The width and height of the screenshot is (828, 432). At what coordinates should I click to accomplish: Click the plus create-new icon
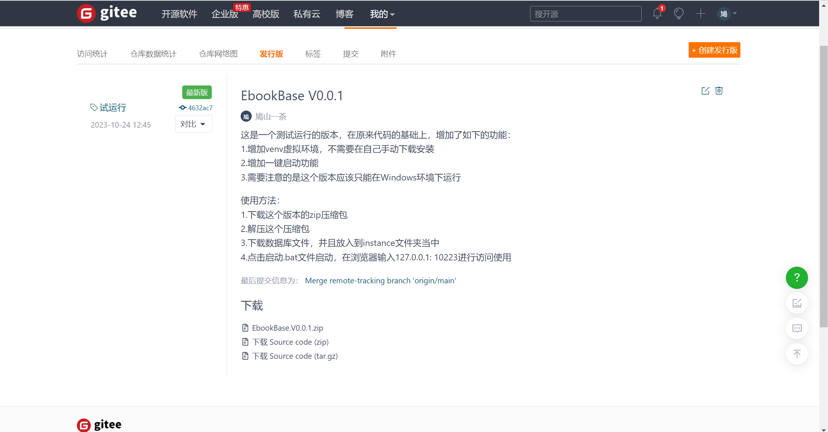tap(700, 14)
